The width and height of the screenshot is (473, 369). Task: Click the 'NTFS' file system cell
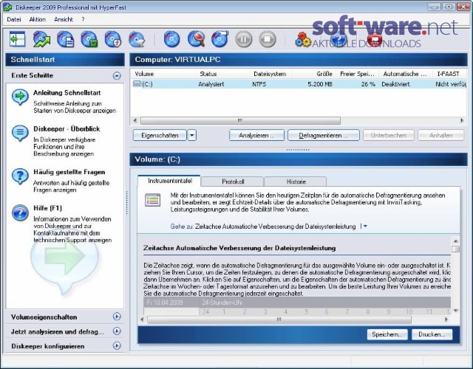259,84
